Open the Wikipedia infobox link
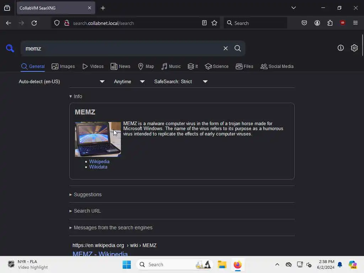The image size is (364, 273). (99, 161)
